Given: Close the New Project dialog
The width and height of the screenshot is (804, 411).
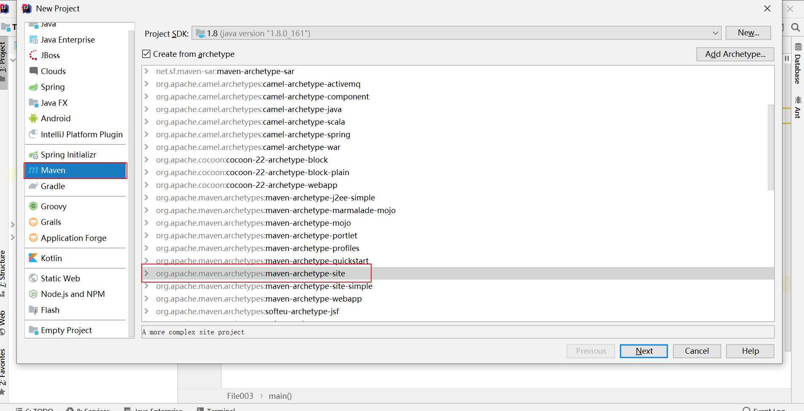Looking at the screenshot, I should pyautogui.click(x=767, y=8).
